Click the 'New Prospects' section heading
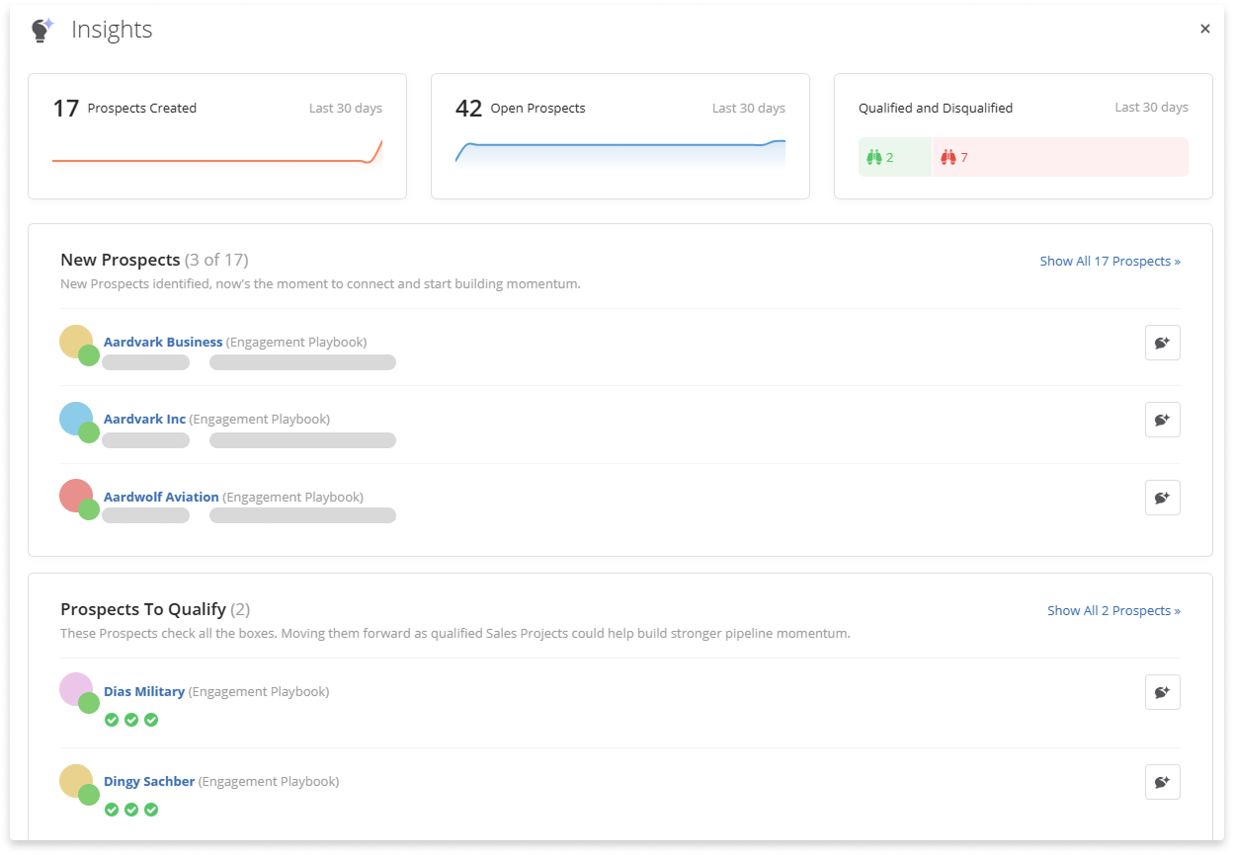Image resolution: width=1234 pixels, height=855 pixels. click(x=121, y=260)
